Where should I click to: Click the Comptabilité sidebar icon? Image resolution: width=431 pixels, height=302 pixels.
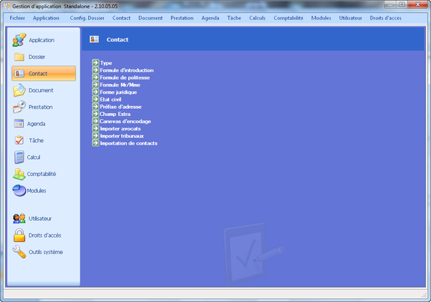click(19, 174)
